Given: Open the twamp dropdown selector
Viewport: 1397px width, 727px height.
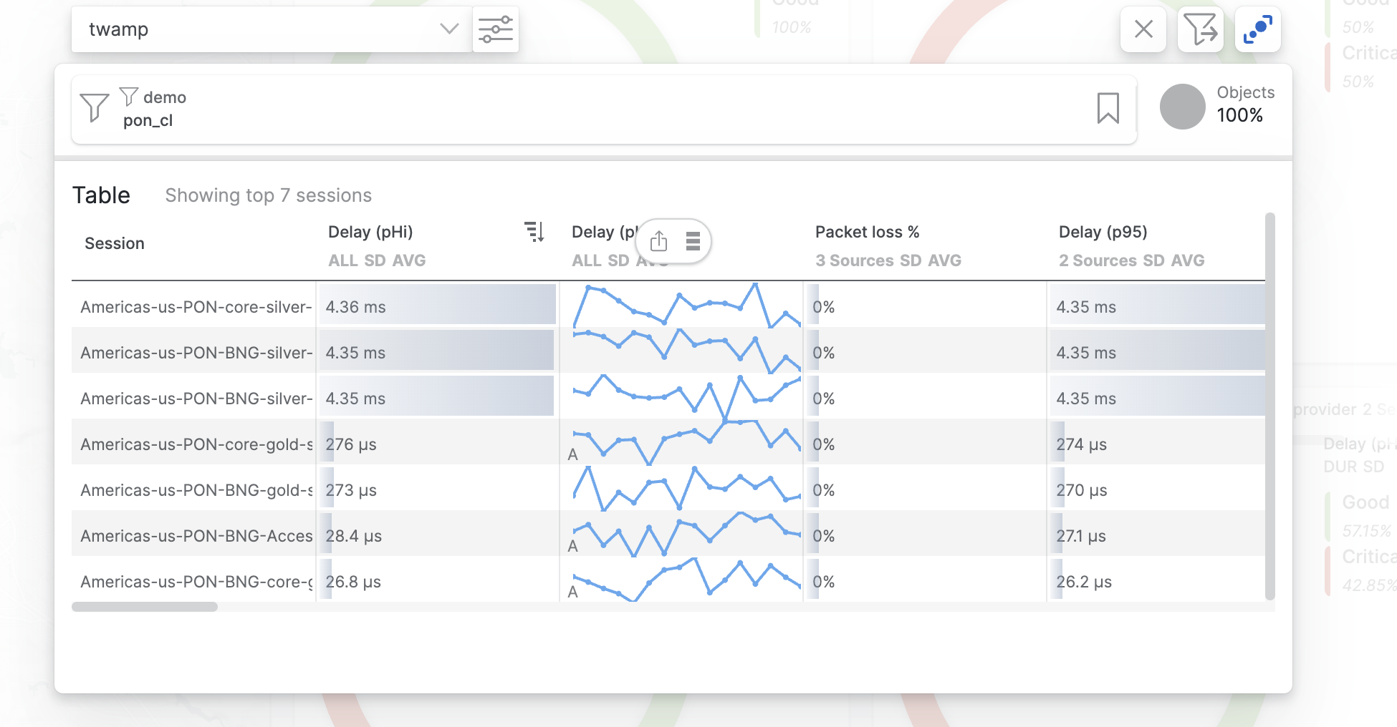Looking at the screenshot, I should (272, 29).
